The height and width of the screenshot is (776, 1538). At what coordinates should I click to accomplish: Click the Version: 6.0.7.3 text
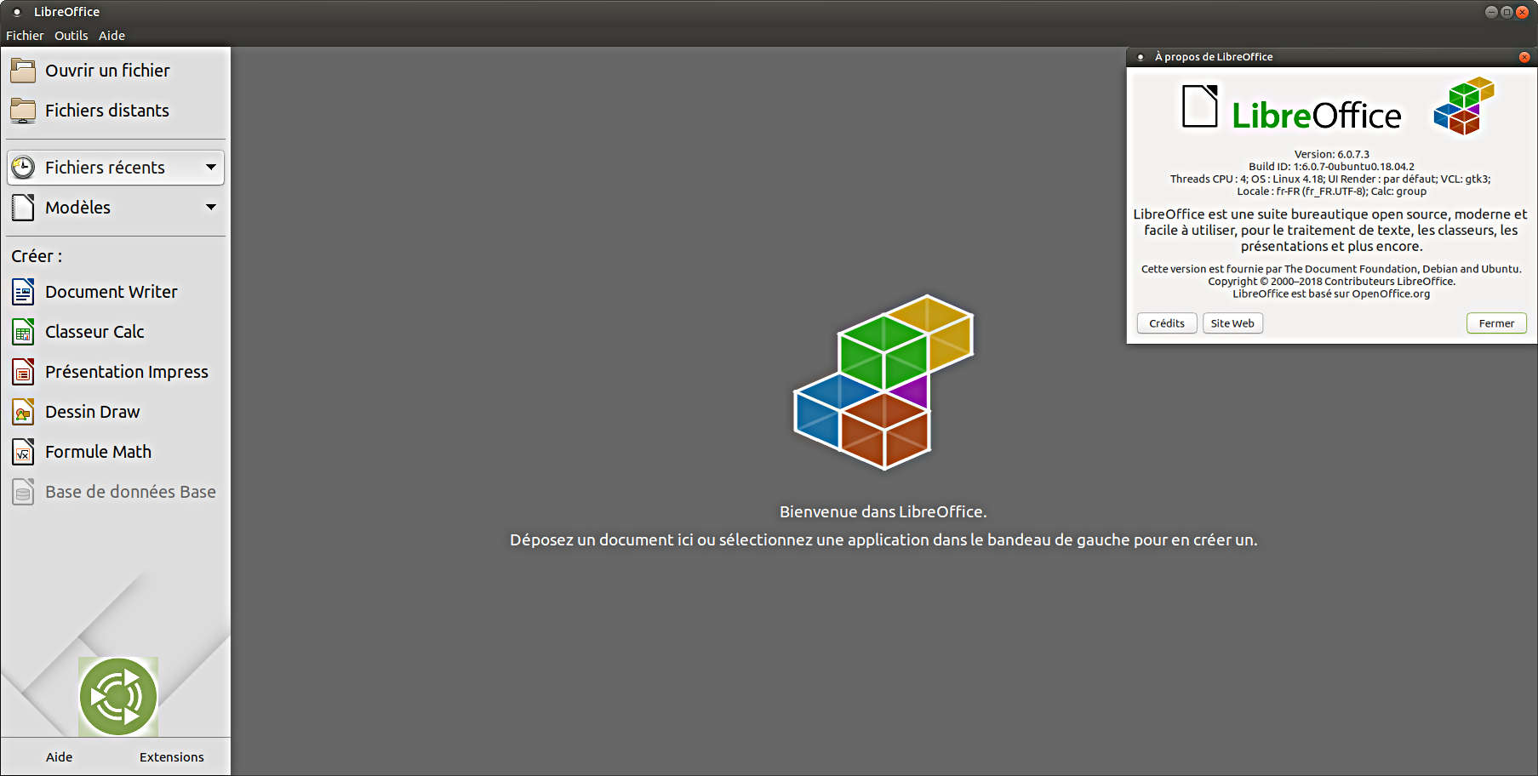point(1332,155)
